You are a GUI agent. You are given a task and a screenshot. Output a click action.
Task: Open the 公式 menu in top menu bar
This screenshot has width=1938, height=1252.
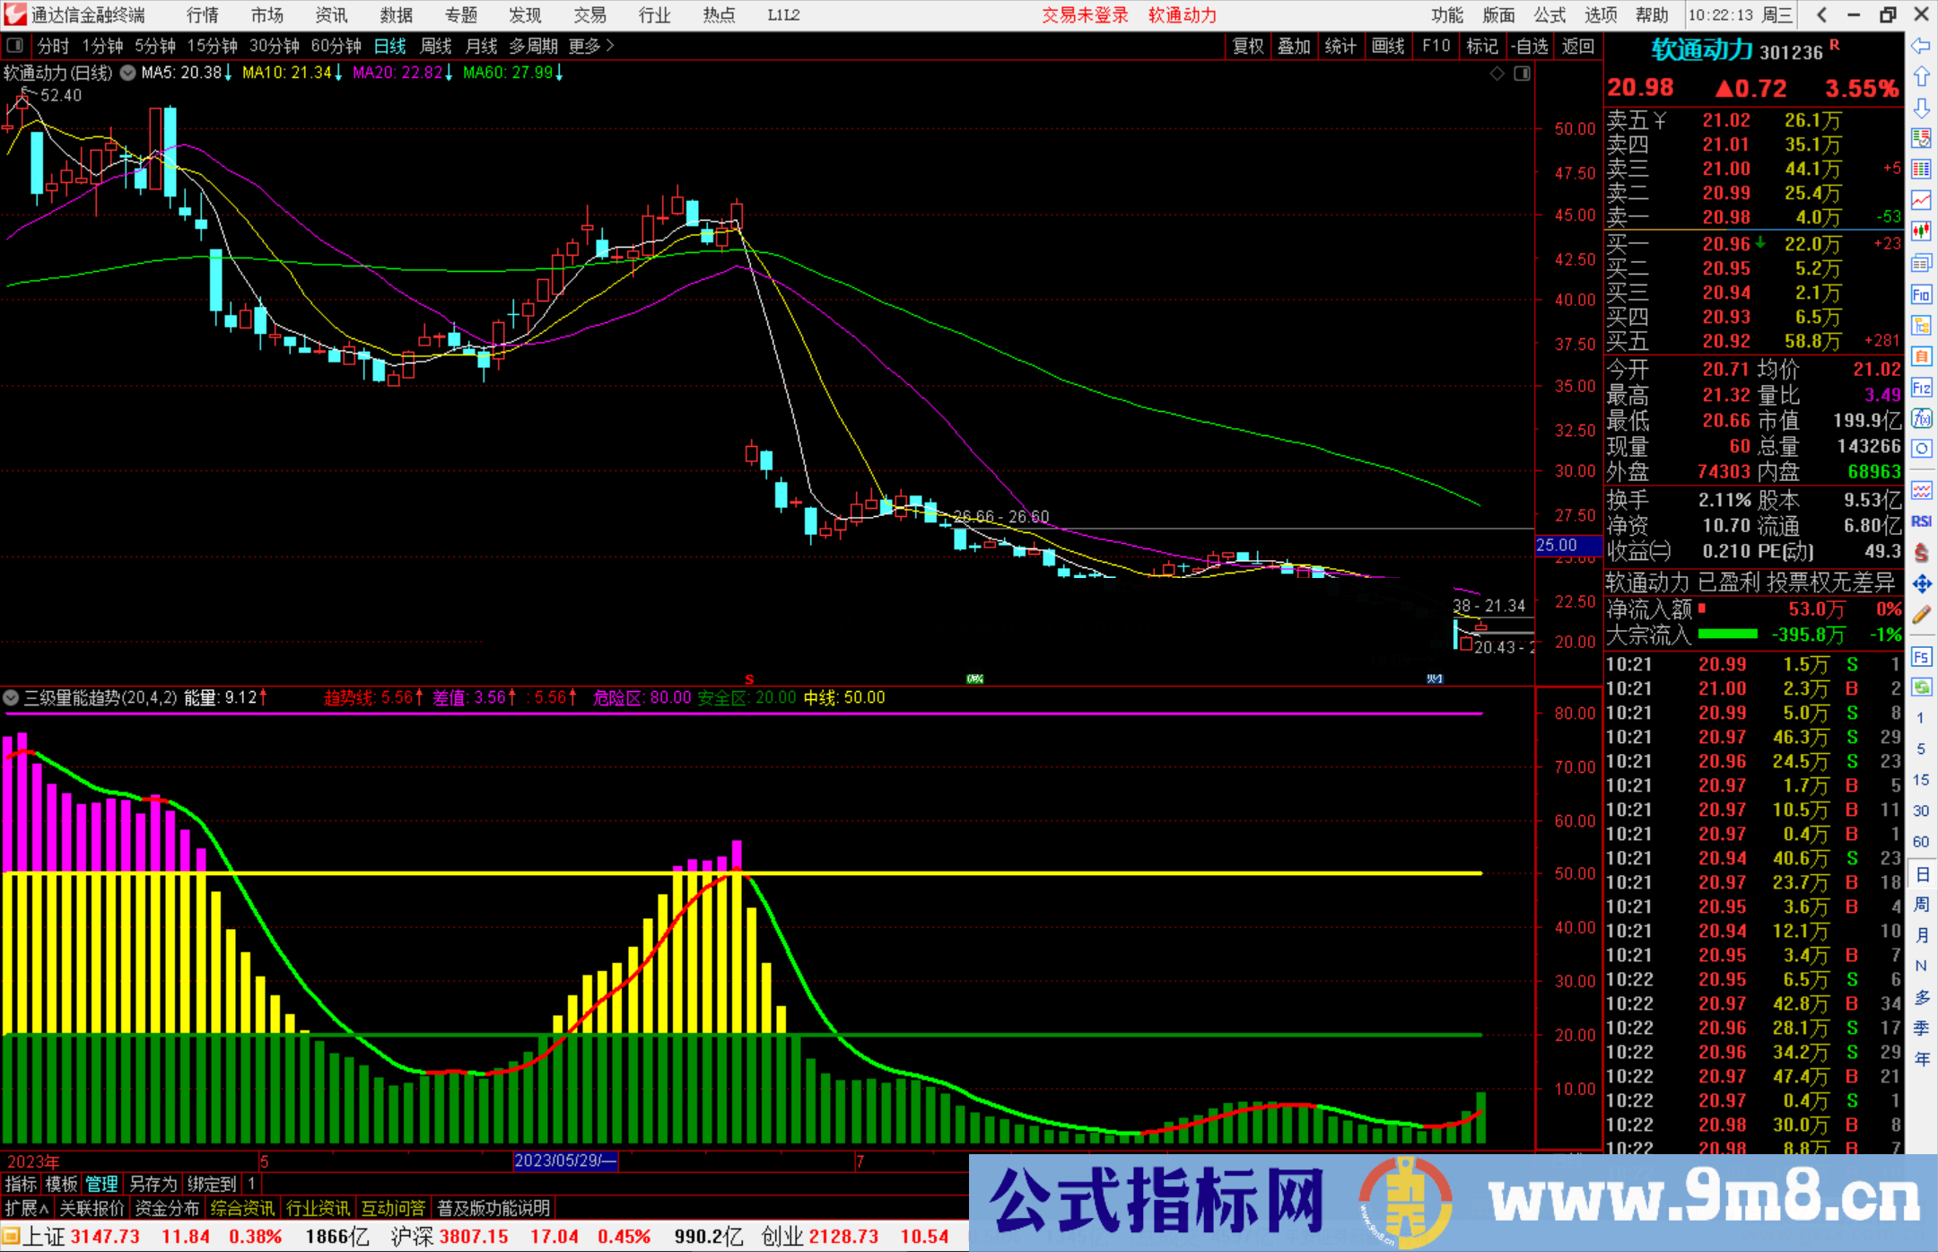coord(1549,15)
